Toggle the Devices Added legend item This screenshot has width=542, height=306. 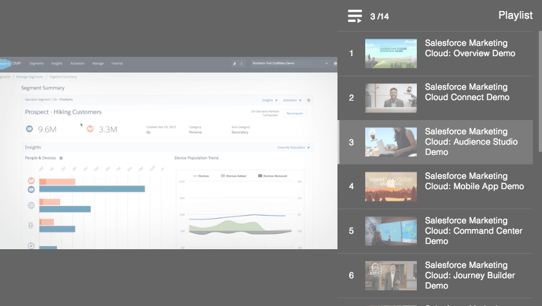tap(234, 176)
